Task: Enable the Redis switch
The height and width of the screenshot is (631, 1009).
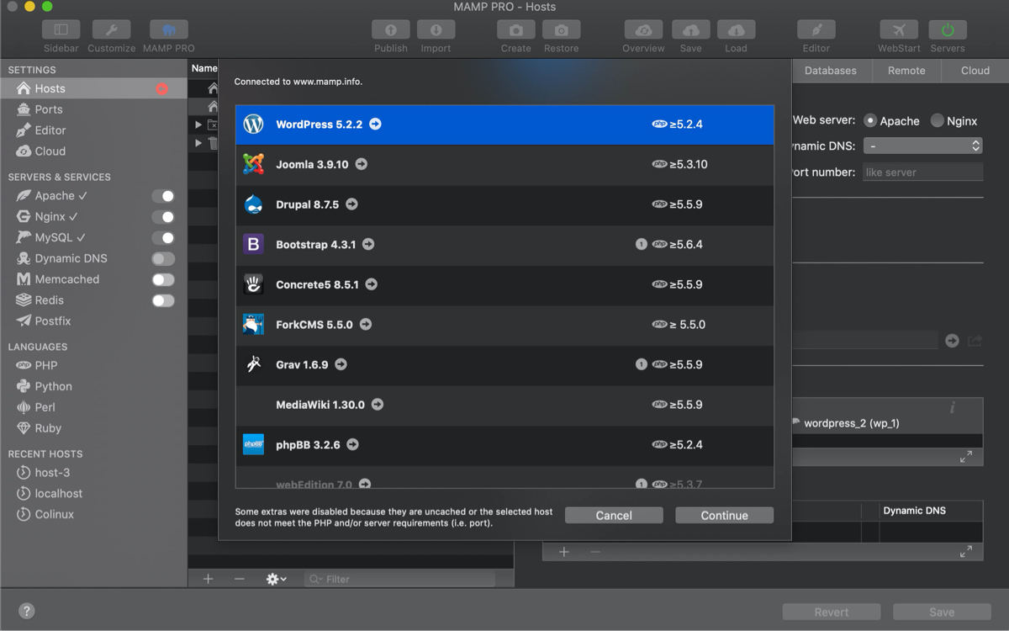Action: point(163,300)
